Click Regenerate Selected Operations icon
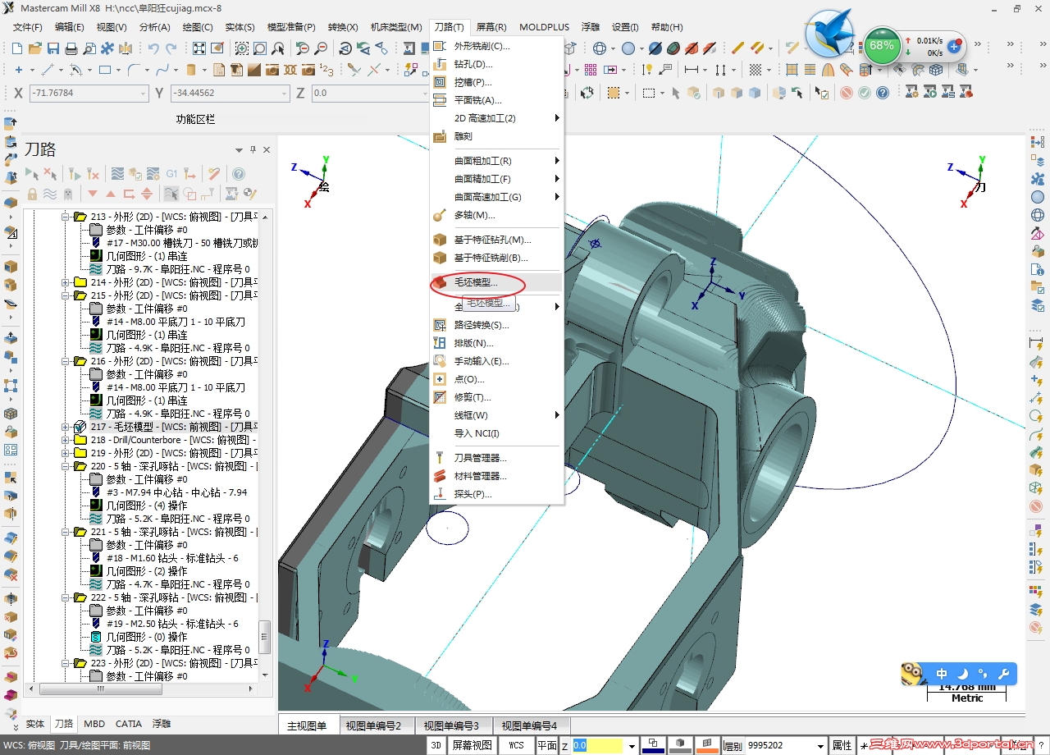 pyautogui.click(x=75, y=174)
